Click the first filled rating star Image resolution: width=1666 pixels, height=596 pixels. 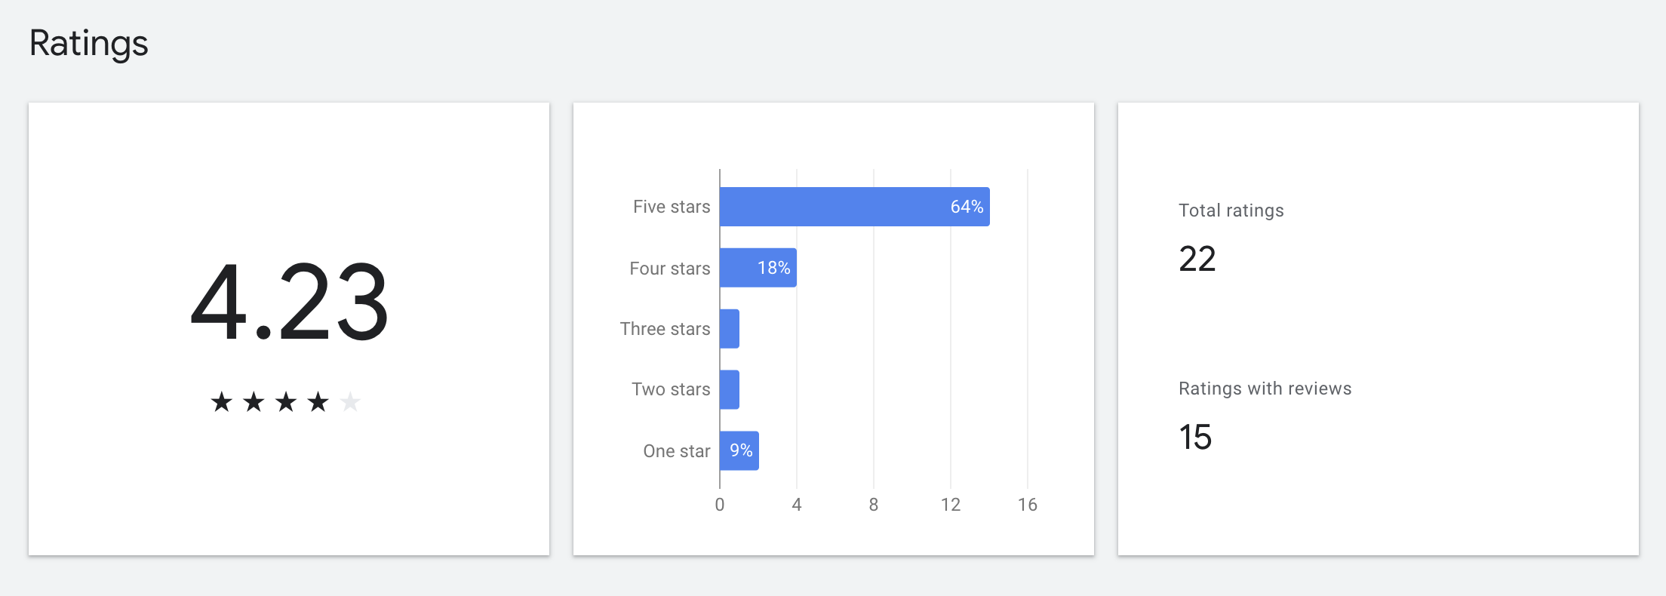coord(221,402)
